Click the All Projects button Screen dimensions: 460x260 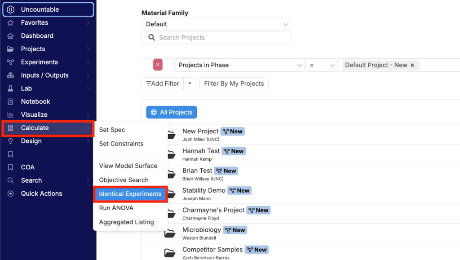click(x=172, y=112)
